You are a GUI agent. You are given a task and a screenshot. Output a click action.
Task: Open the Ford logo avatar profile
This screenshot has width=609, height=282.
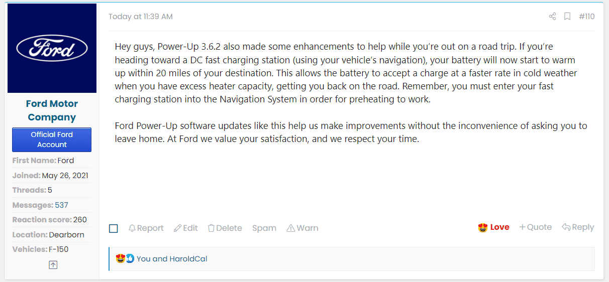(x=52, y=48)
